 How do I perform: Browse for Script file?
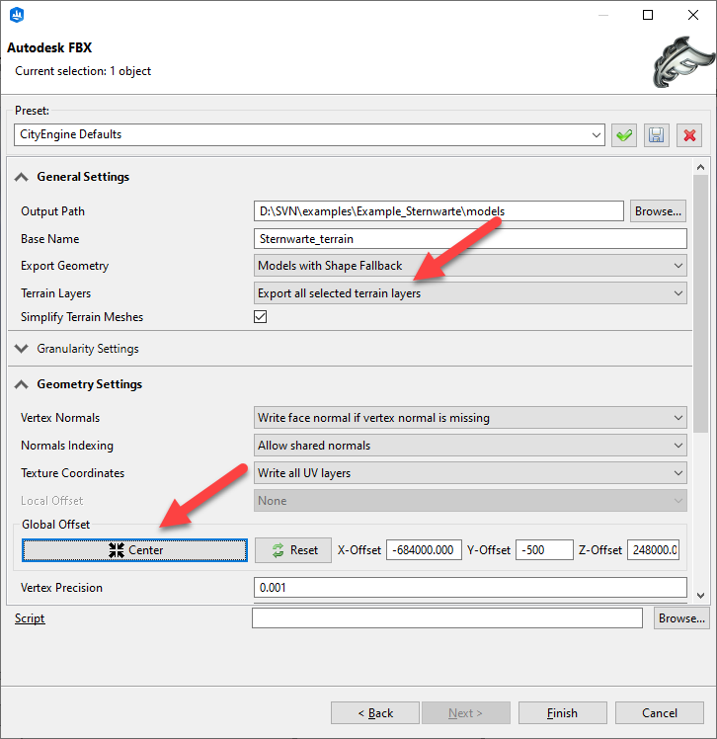click(681, 618)
